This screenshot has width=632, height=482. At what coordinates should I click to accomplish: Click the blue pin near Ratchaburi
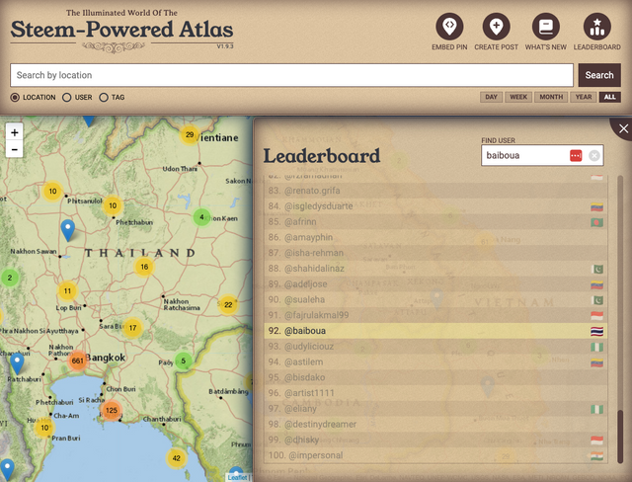coord(17,363)
